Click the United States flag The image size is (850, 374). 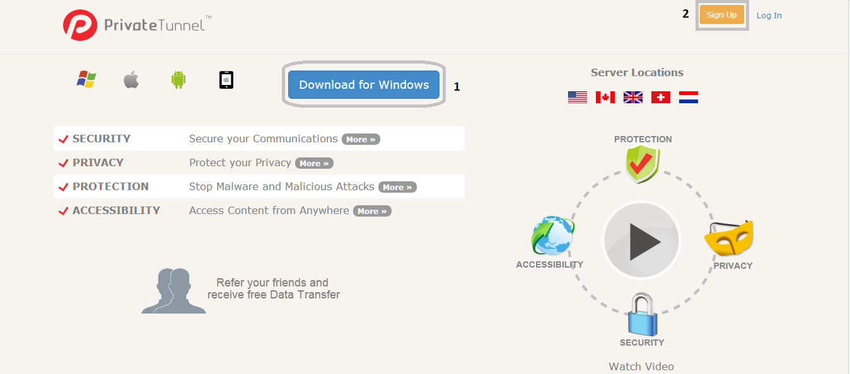(x=578, y=97)
